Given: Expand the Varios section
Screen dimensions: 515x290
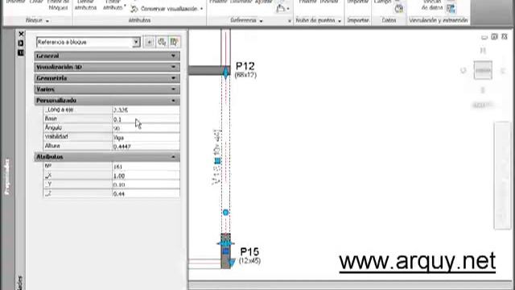Looking at the screenshot, I should click(x=107, y=89).
